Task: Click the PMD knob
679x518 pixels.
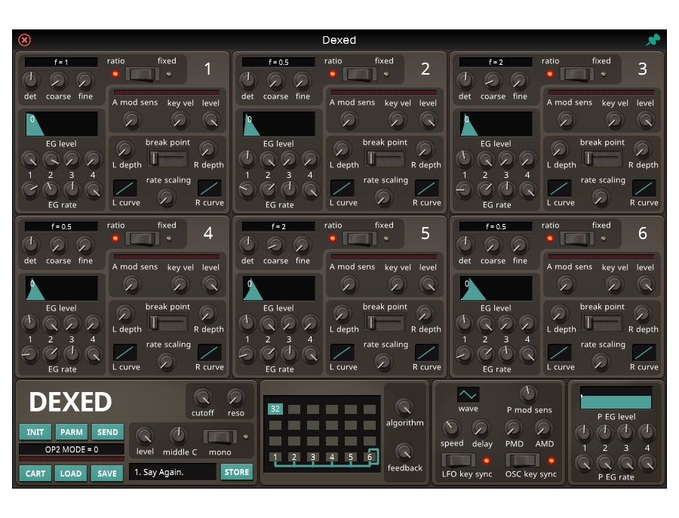Action: click(x=513, y=428)
